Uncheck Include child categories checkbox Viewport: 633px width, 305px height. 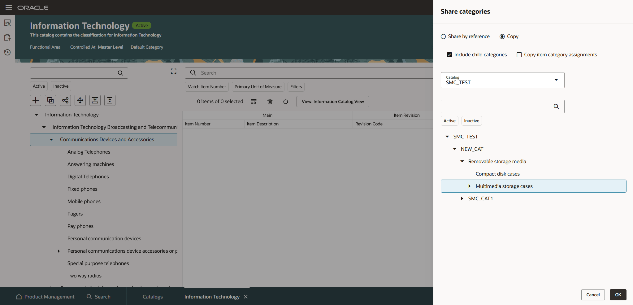point(449,55)
